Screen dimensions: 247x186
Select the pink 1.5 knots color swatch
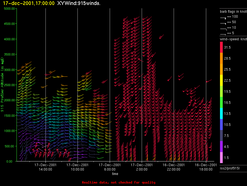(221, 158)
